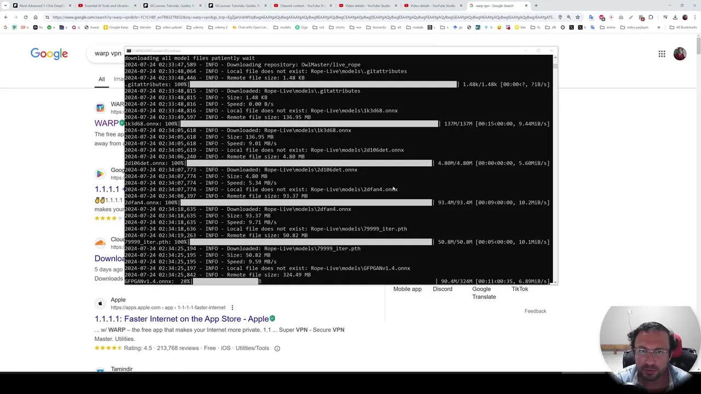Click the Google page vertical scrollbar

[x=698, y=202]
